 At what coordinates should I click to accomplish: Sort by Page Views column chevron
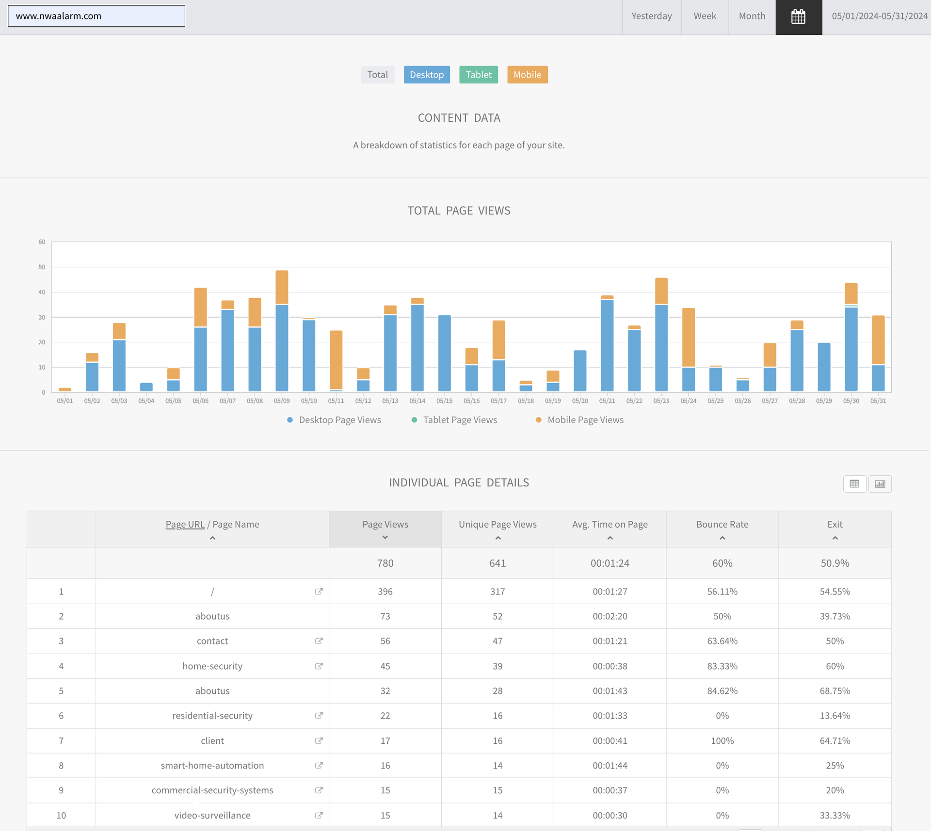click(x=385, y=537)
